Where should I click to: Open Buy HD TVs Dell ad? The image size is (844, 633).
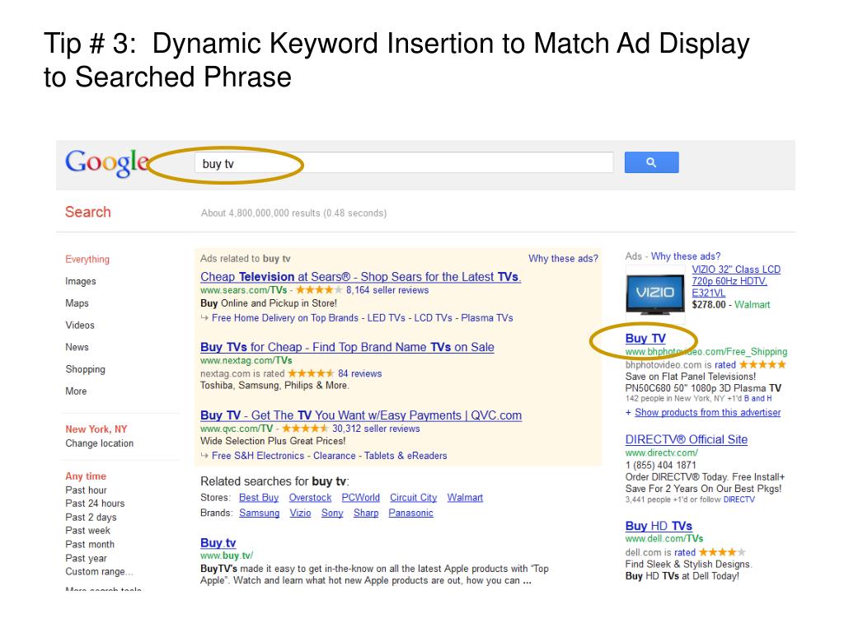tap(659, 526)
